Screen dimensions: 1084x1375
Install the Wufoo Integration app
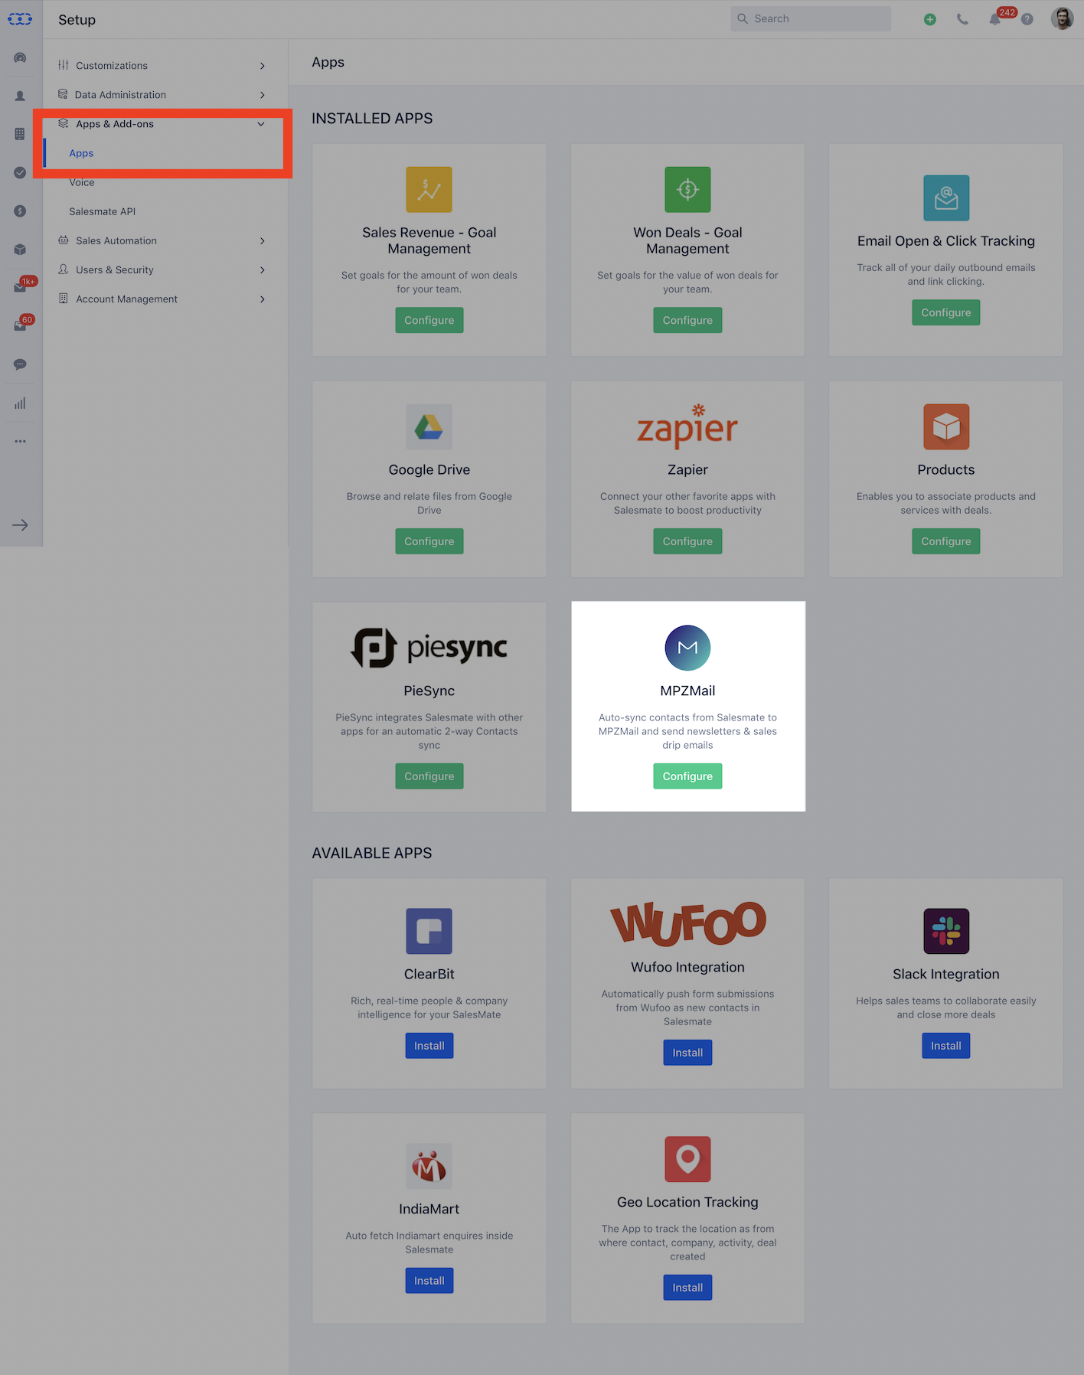(x=687, y=1053)
